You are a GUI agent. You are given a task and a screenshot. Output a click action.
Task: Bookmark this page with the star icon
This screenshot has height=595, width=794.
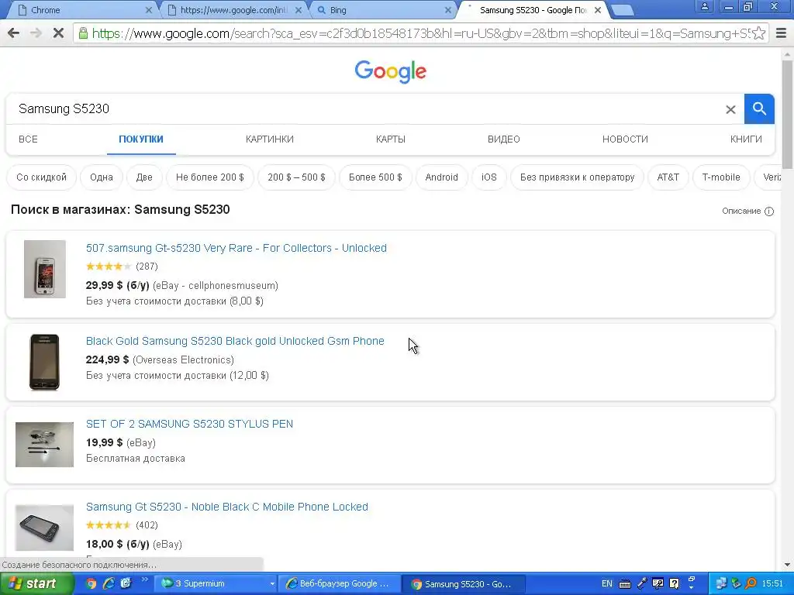coord(758,33)
